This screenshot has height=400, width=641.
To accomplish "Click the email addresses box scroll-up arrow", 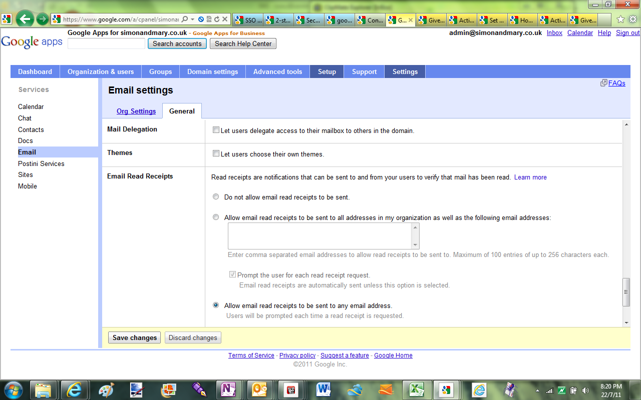I will point(415,227).
